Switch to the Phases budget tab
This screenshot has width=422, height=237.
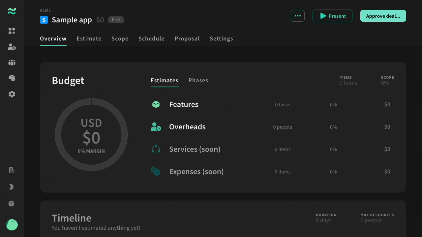click(x=198, y=80)
